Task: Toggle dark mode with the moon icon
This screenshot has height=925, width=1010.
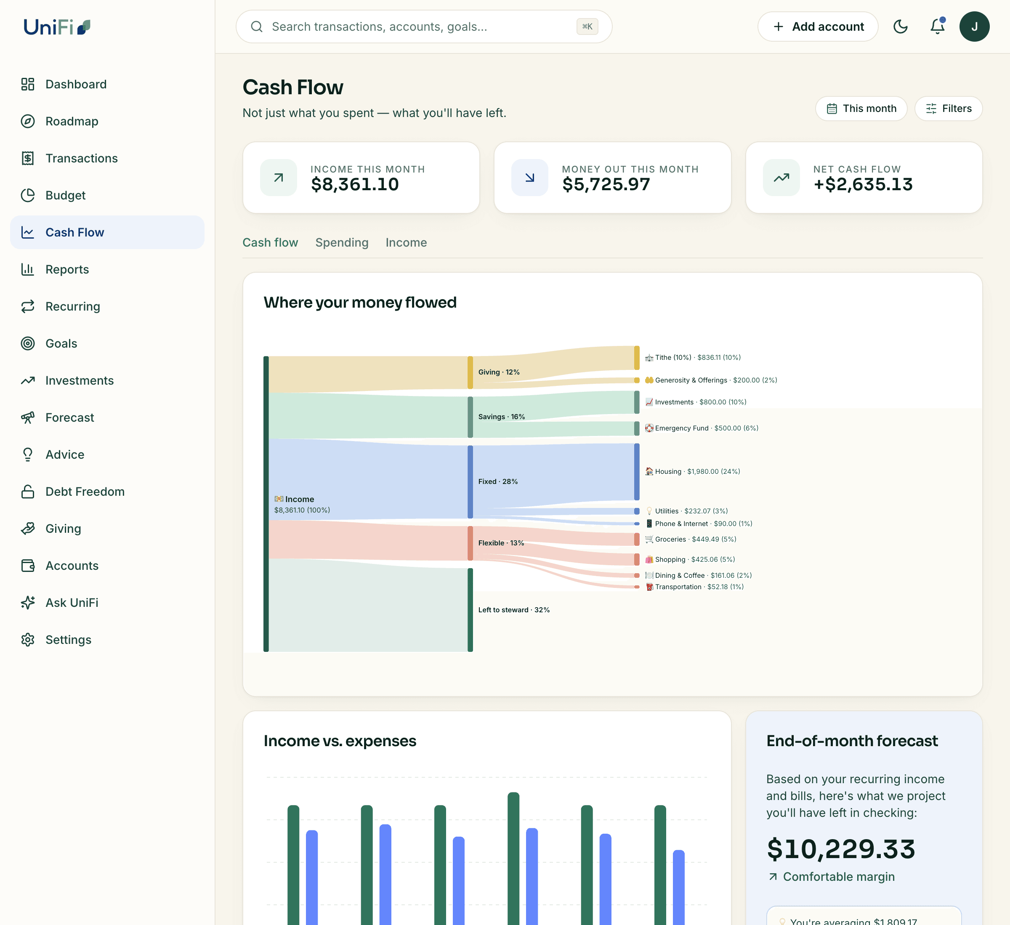Action: 900,27
